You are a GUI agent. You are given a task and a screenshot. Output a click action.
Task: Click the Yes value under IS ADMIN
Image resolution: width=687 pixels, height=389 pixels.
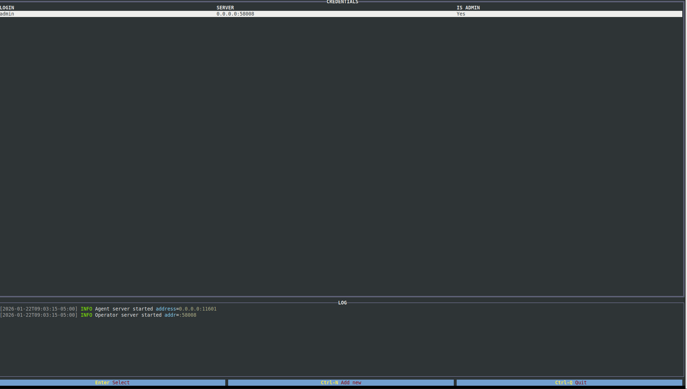pos(461,14)
